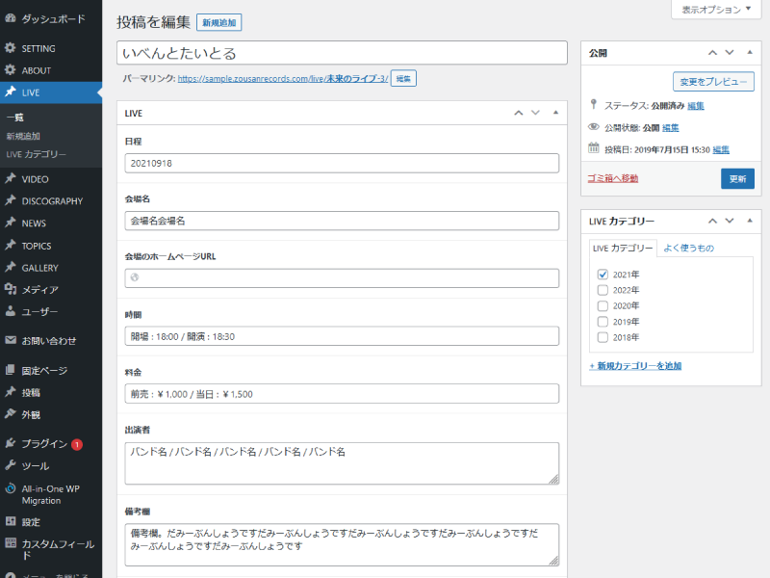The width and height of the screenshot is (770, 578).
Task: Collapse the LIVE metabox panel
Action: [555, 113]
